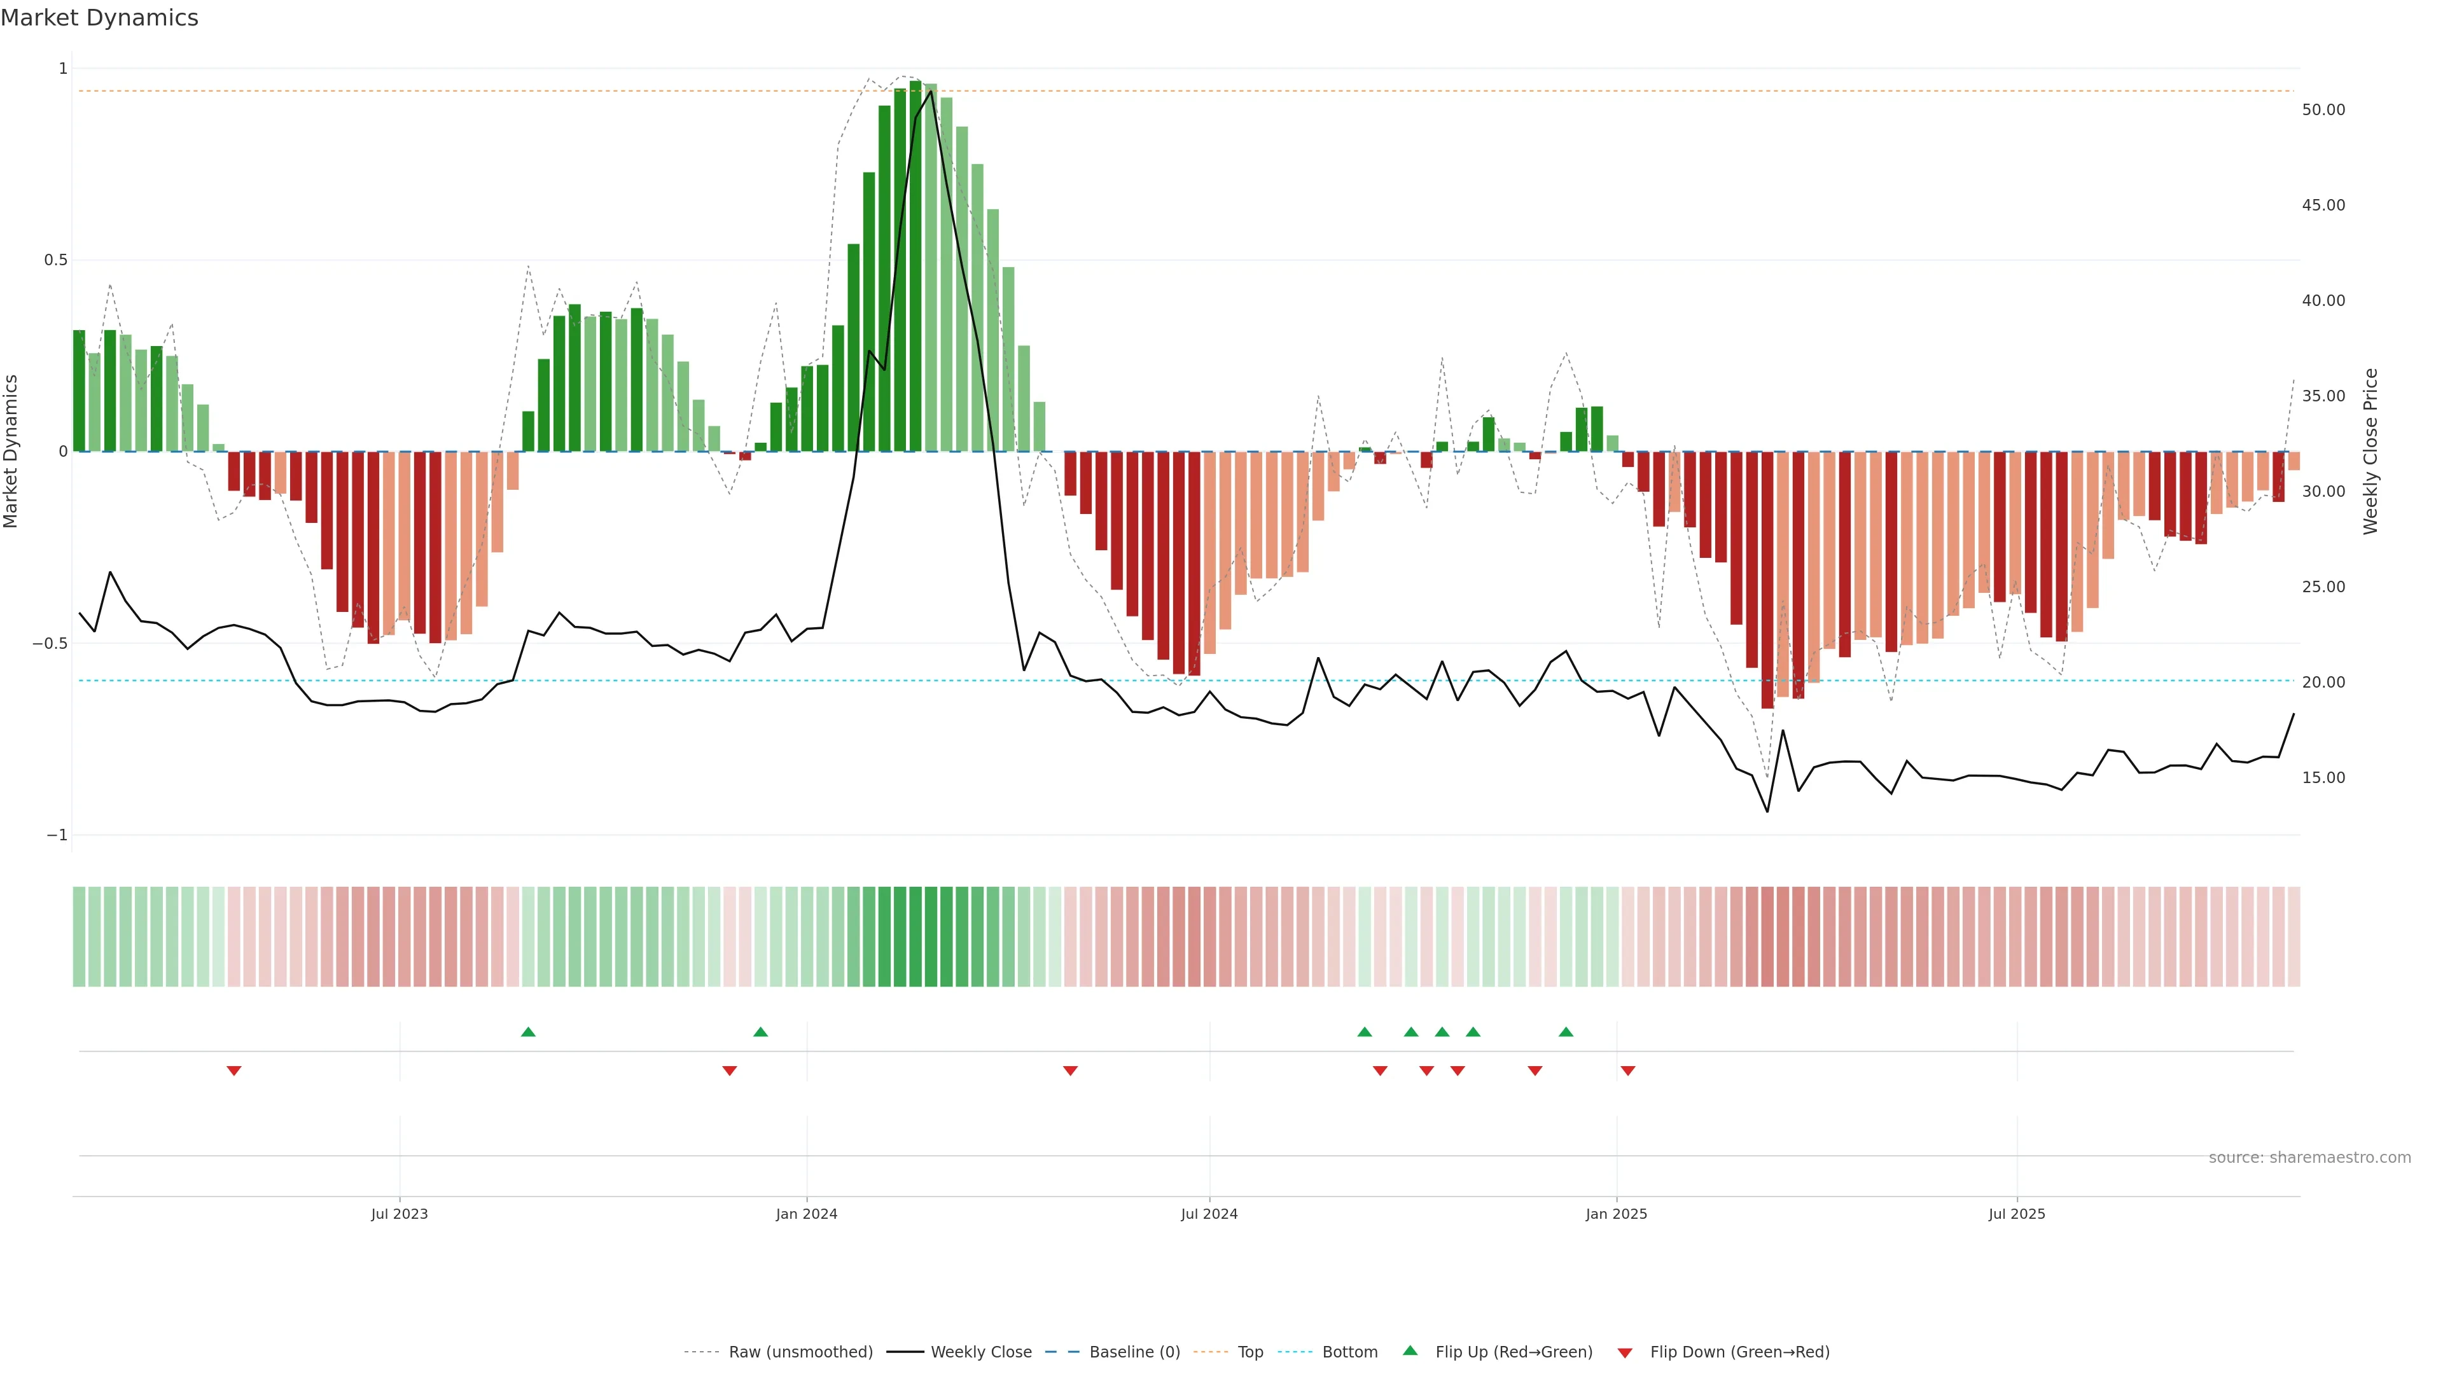Viewport: 2443px width, 1374px height.
Task: Click the green triangle icon in the legend
Action: click(1410, 1350)
